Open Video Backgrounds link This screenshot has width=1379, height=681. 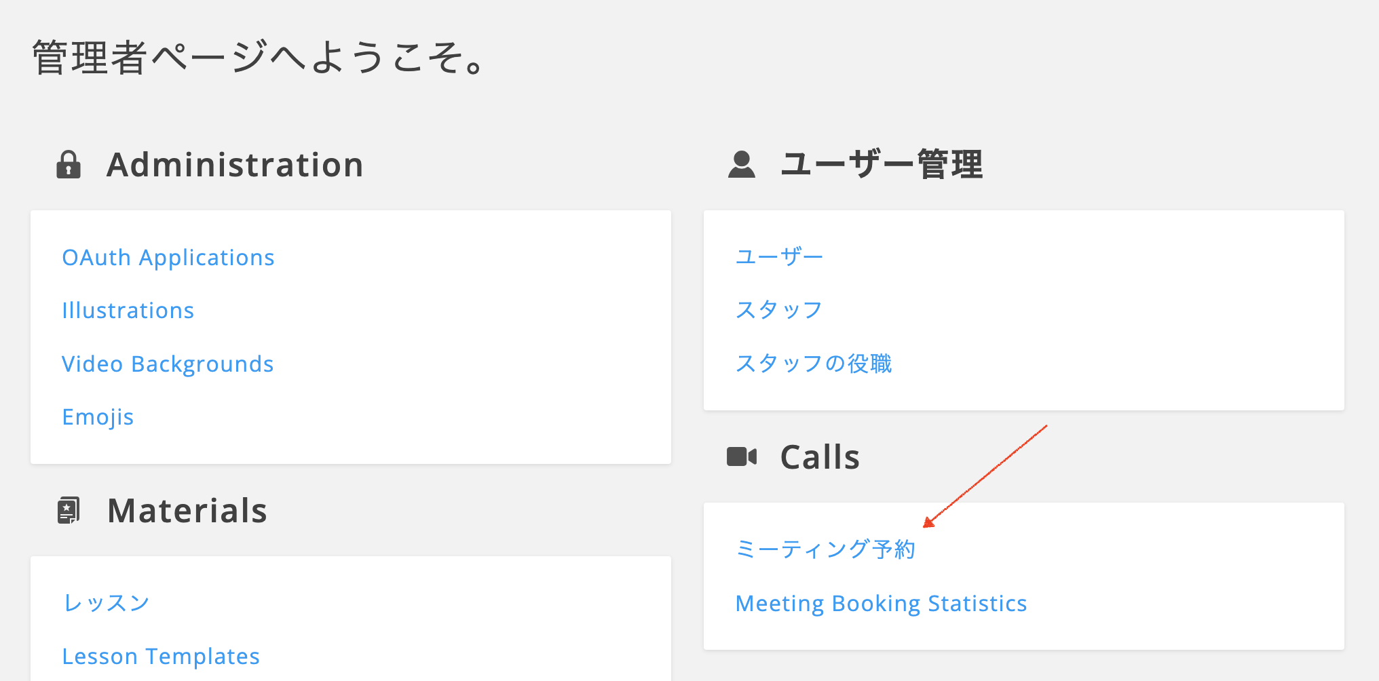(168, 364)
